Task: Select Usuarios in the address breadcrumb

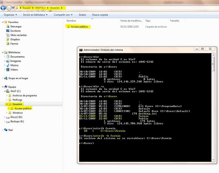Action: pyautogui.click(x=55, y=8)
